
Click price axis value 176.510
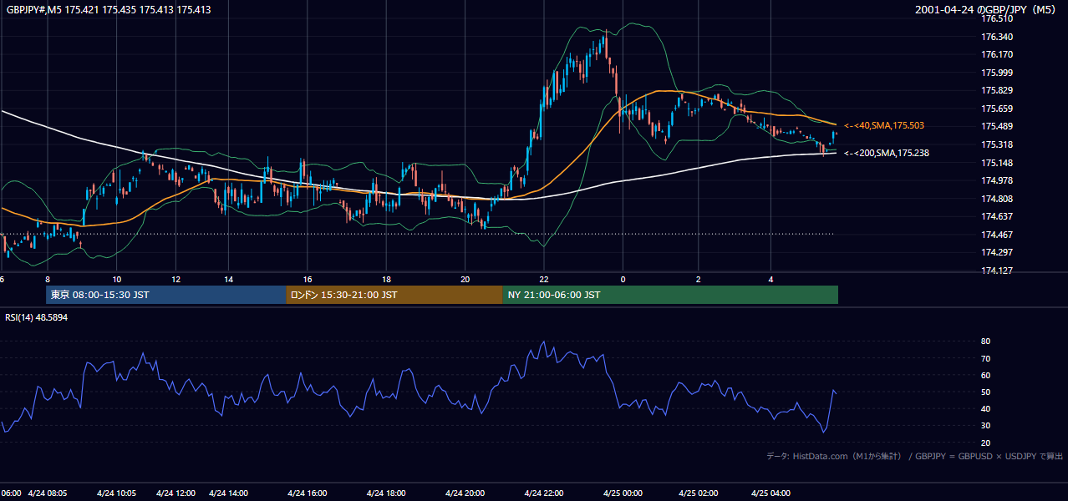coord(997,18)
